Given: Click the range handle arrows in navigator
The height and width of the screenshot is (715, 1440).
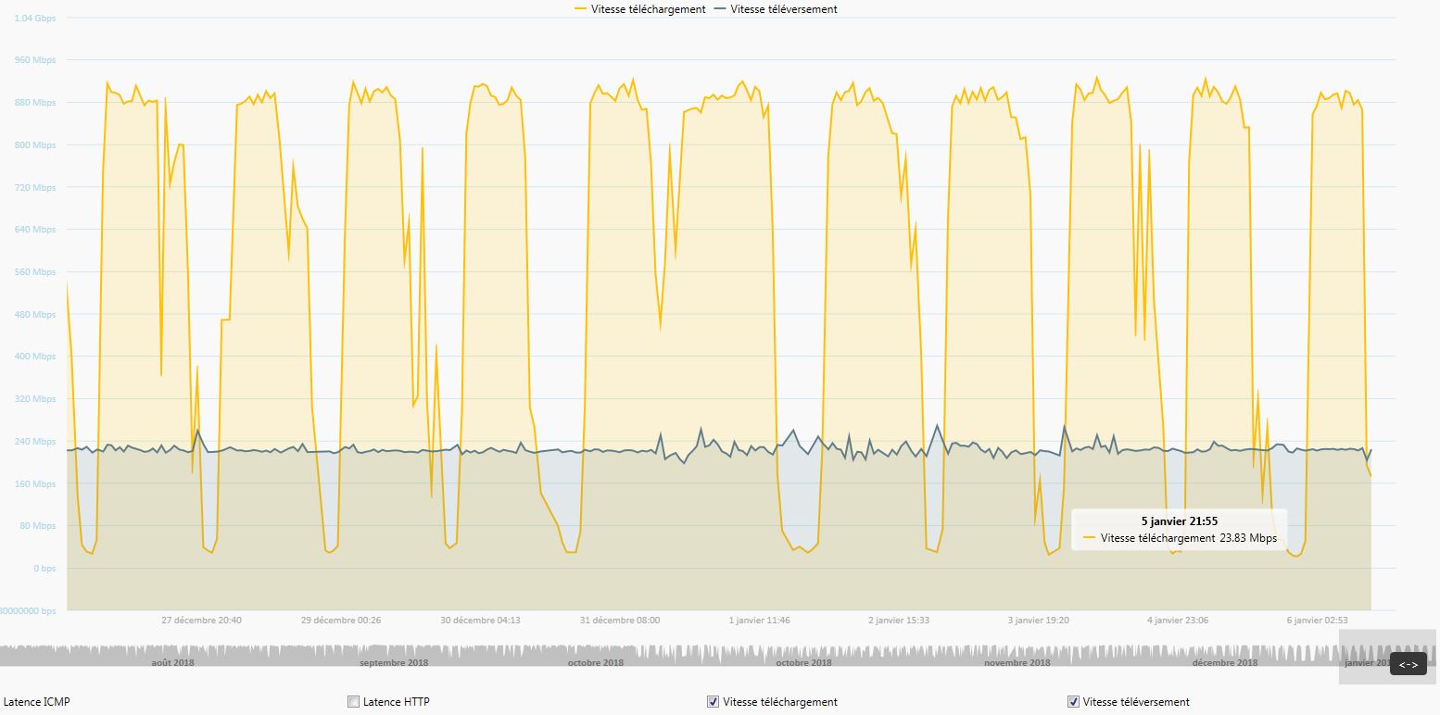Looking at the screenshot, I should pyautogui.click(x=1408, y=664).
